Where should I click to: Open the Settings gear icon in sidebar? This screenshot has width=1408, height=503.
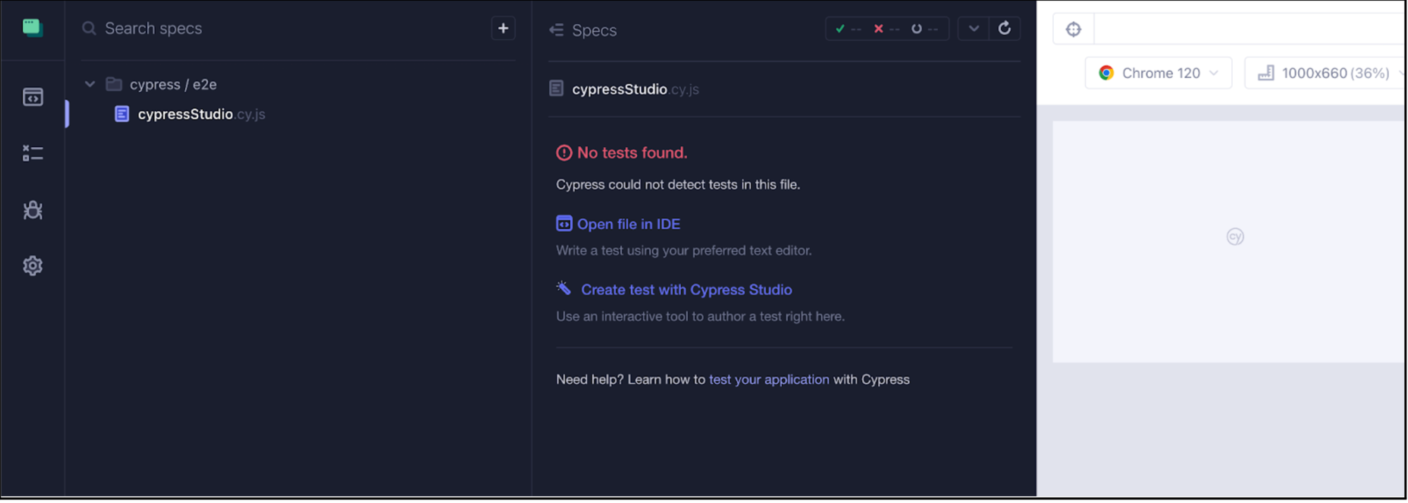[32, 266]
